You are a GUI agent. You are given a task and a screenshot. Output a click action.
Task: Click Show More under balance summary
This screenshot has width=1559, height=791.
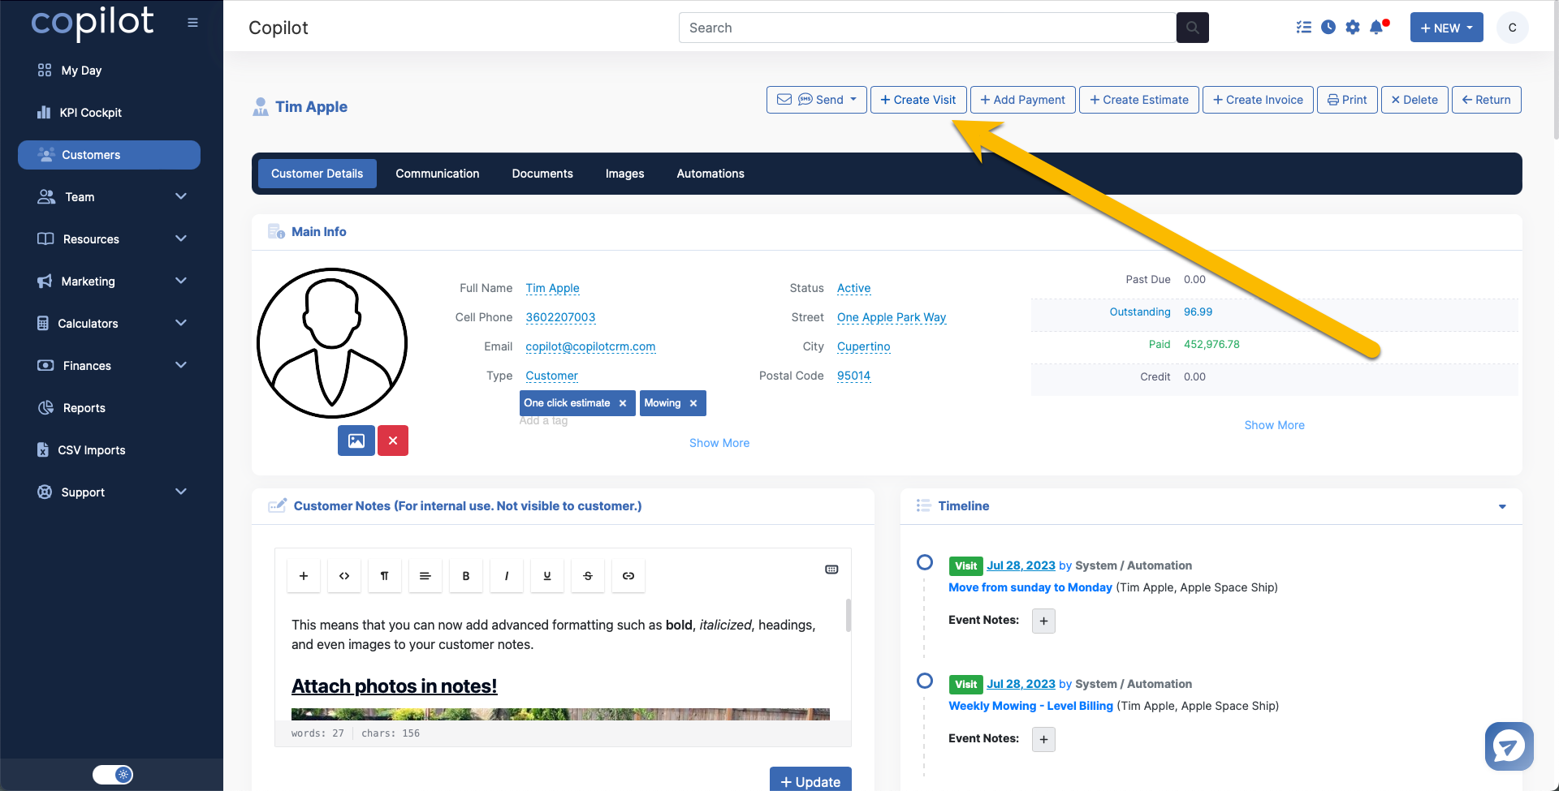[1274, 425]
